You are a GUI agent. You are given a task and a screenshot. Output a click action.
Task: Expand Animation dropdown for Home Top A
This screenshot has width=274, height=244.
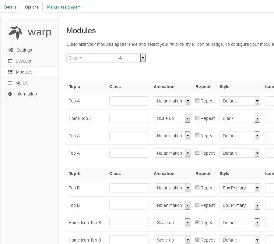pos(172,118)
